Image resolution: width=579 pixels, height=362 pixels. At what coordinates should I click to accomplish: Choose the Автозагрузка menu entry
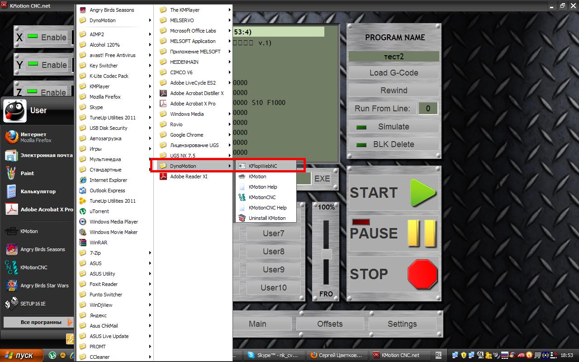pyautogui.click(x=115, y=138)
